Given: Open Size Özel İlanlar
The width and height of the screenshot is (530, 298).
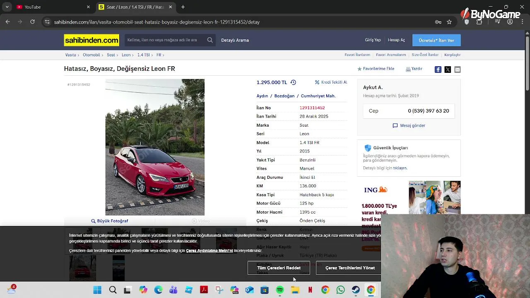Looking at the screenshot, I should coord(425,55).
